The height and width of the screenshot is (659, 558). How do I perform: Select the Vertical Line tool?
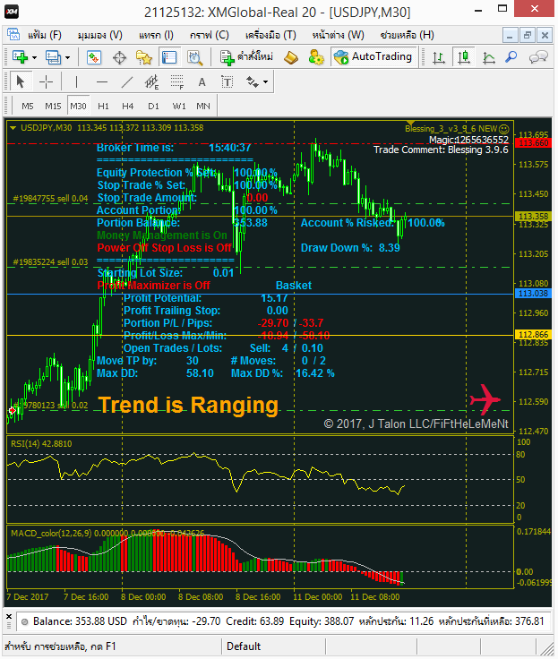pyautogui.click(x=76, y=82)
